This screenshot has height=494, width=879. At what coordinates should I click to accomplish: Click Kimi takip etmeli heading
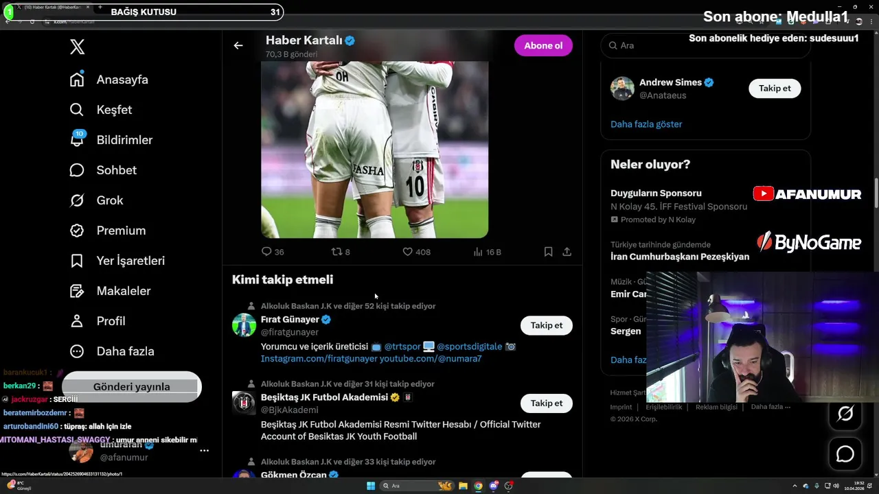282,280
